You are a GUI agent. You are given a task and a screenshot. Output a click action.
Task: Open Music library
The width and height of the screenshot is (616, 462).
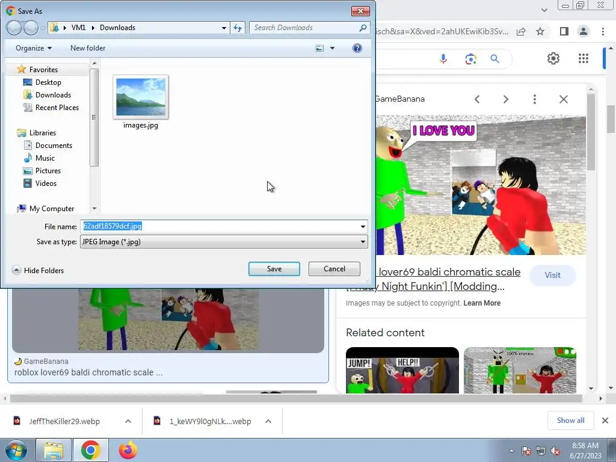coord(45,158)
